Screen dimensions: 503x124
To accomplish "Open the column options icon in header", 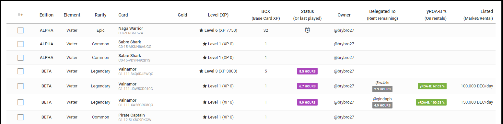I will click(x=20, y=15).
